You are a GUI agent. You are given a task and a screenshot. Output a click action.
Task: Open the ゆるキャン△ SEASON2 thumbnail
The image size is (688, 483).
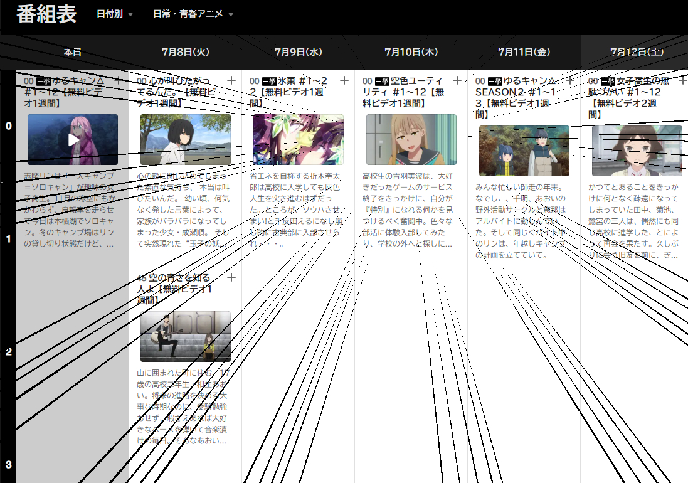coord(524,151)
